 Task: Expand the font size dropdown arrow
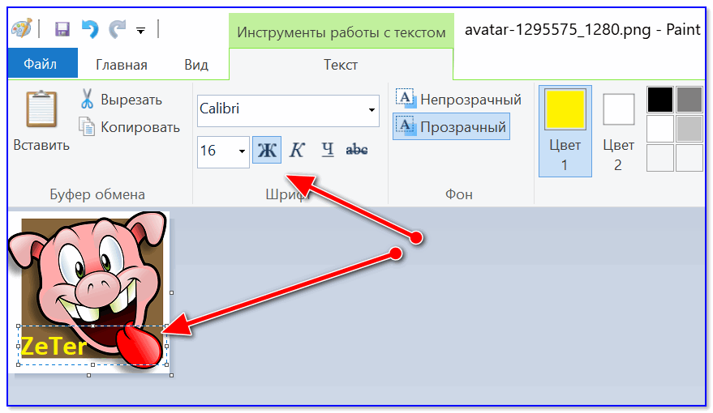coord(242,151)
